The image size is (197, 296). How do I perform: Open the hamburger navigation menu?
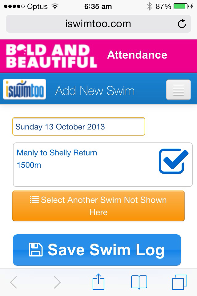(x=178, y=90)
